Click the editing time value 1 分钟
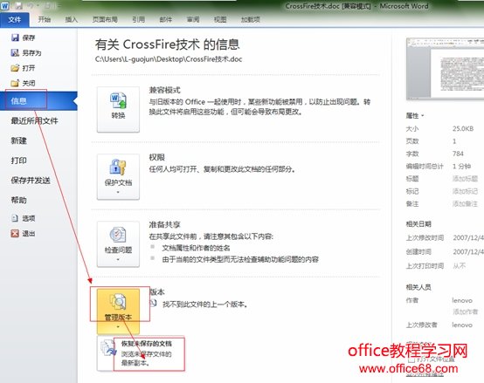 (462, 167)
